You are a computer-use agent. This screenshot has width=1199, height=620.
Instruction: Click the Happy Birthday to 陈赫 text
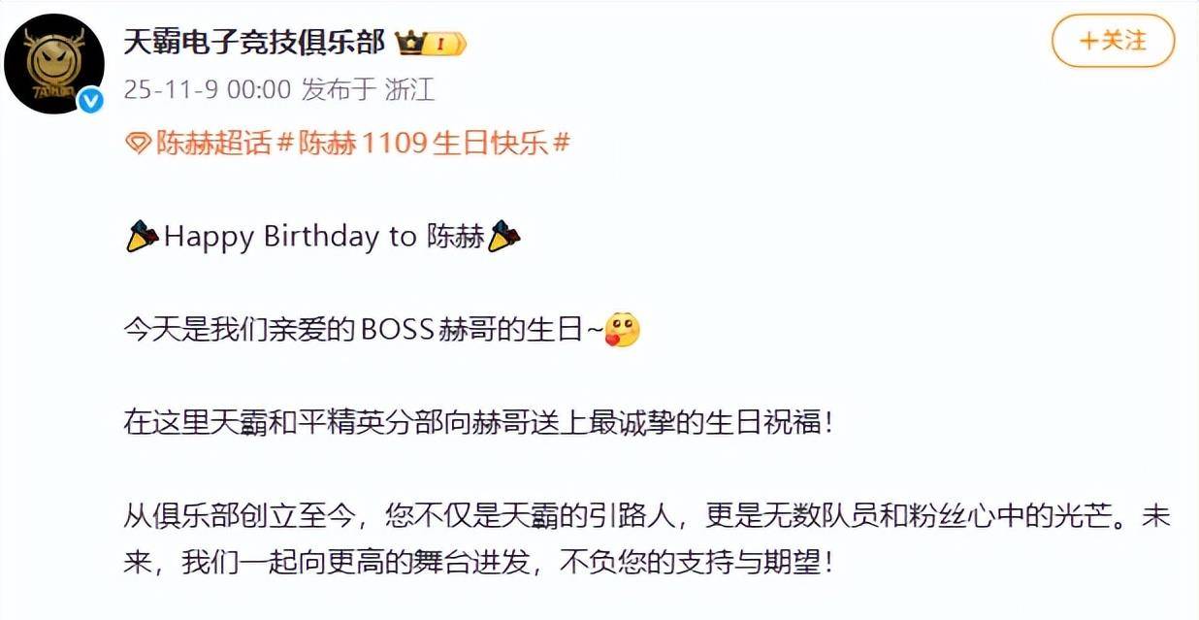click(325, 237)
